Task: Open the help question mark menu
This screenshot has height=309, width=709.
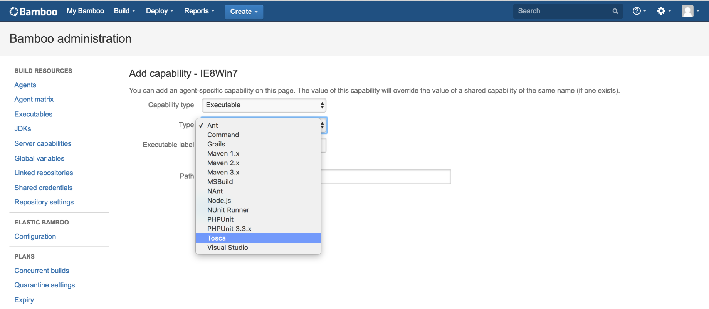Action: point(639,11)
